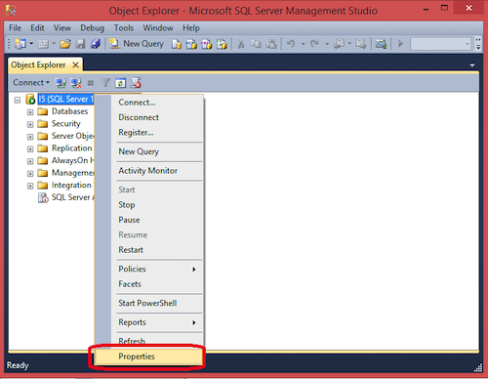Click the New Query toolbar button
Image resolution: width=488 pixels, height=379 pixels.
coord(137,44)
